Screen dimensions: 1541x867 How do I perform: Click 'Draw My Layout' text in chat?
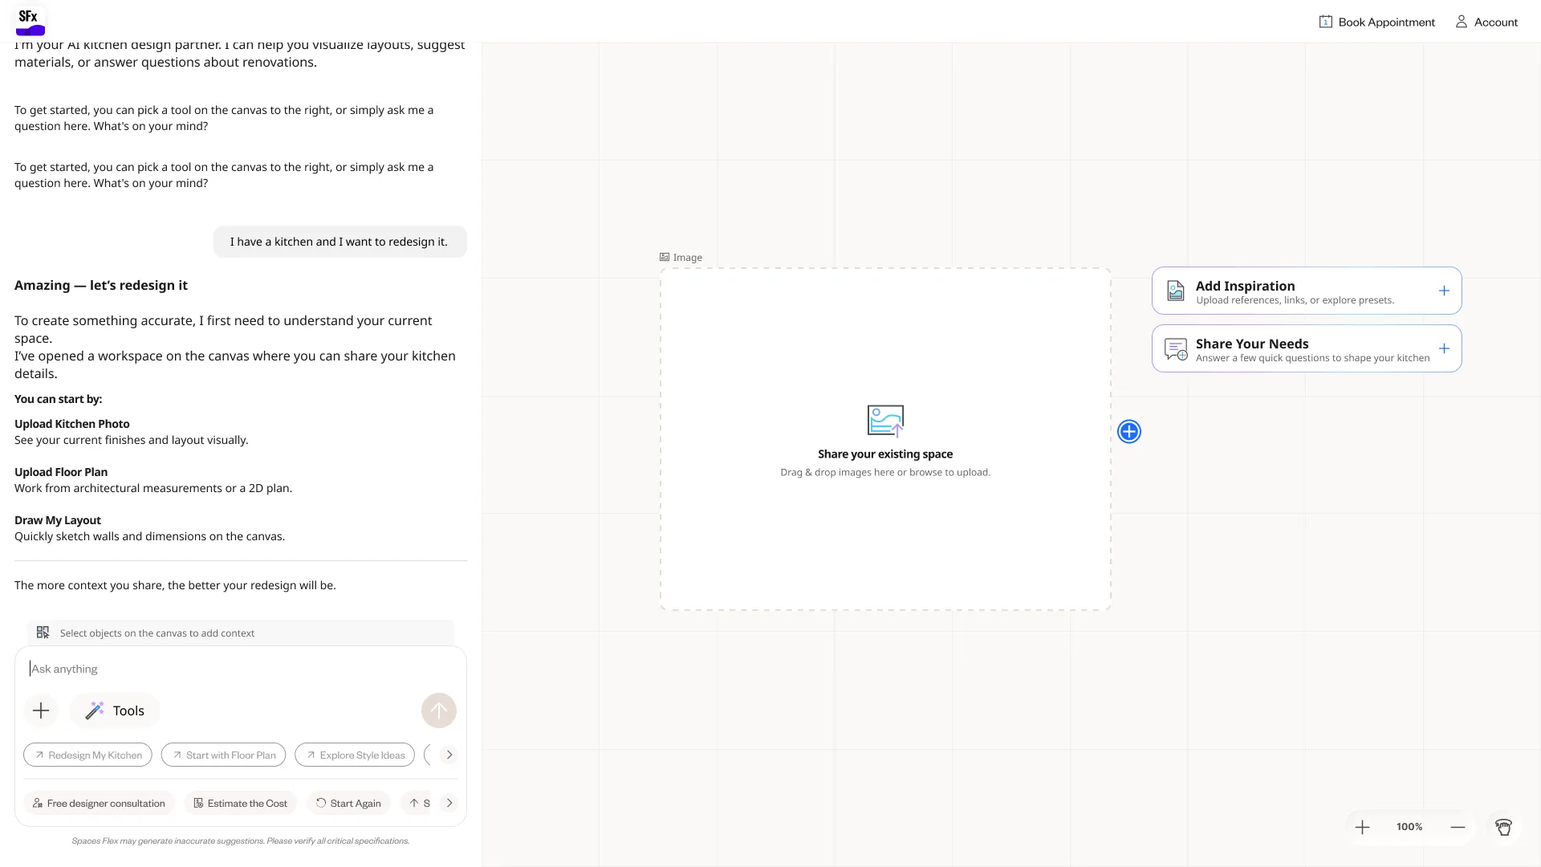coord(58,520)
